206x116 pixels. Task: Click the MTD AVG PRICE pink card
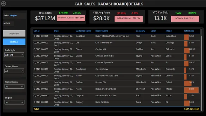pyautogui.click(x=129, y=19)
